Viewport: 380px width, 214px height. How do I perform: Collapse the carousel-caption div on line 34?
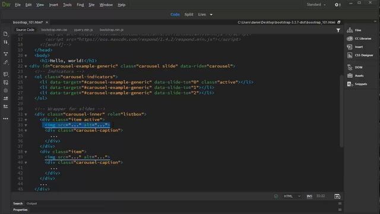coord(26,131)
